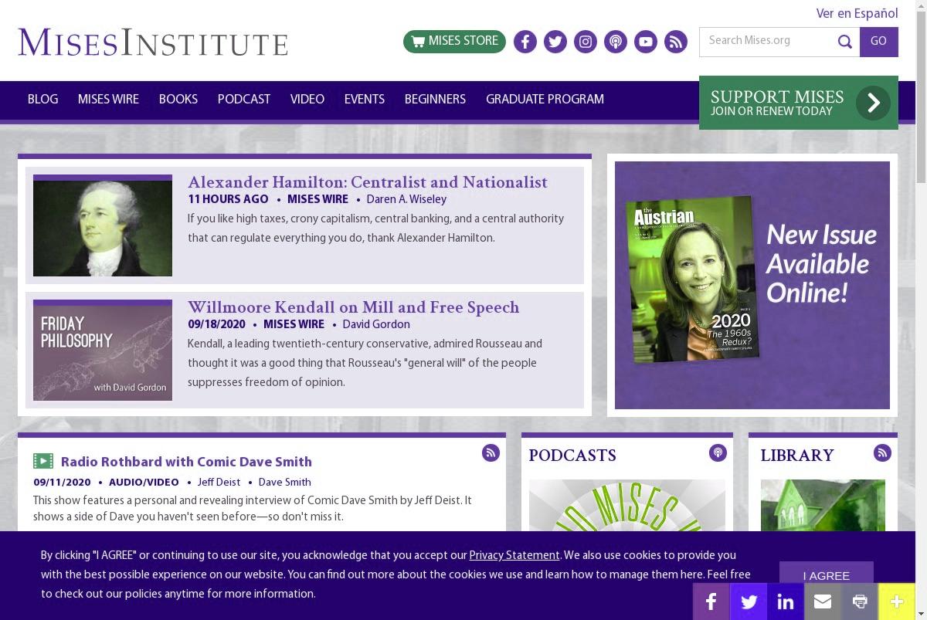The width and height of the screenshot is (927, 620).
Task: Click the search magnifier icon
Action: point(845,42)
